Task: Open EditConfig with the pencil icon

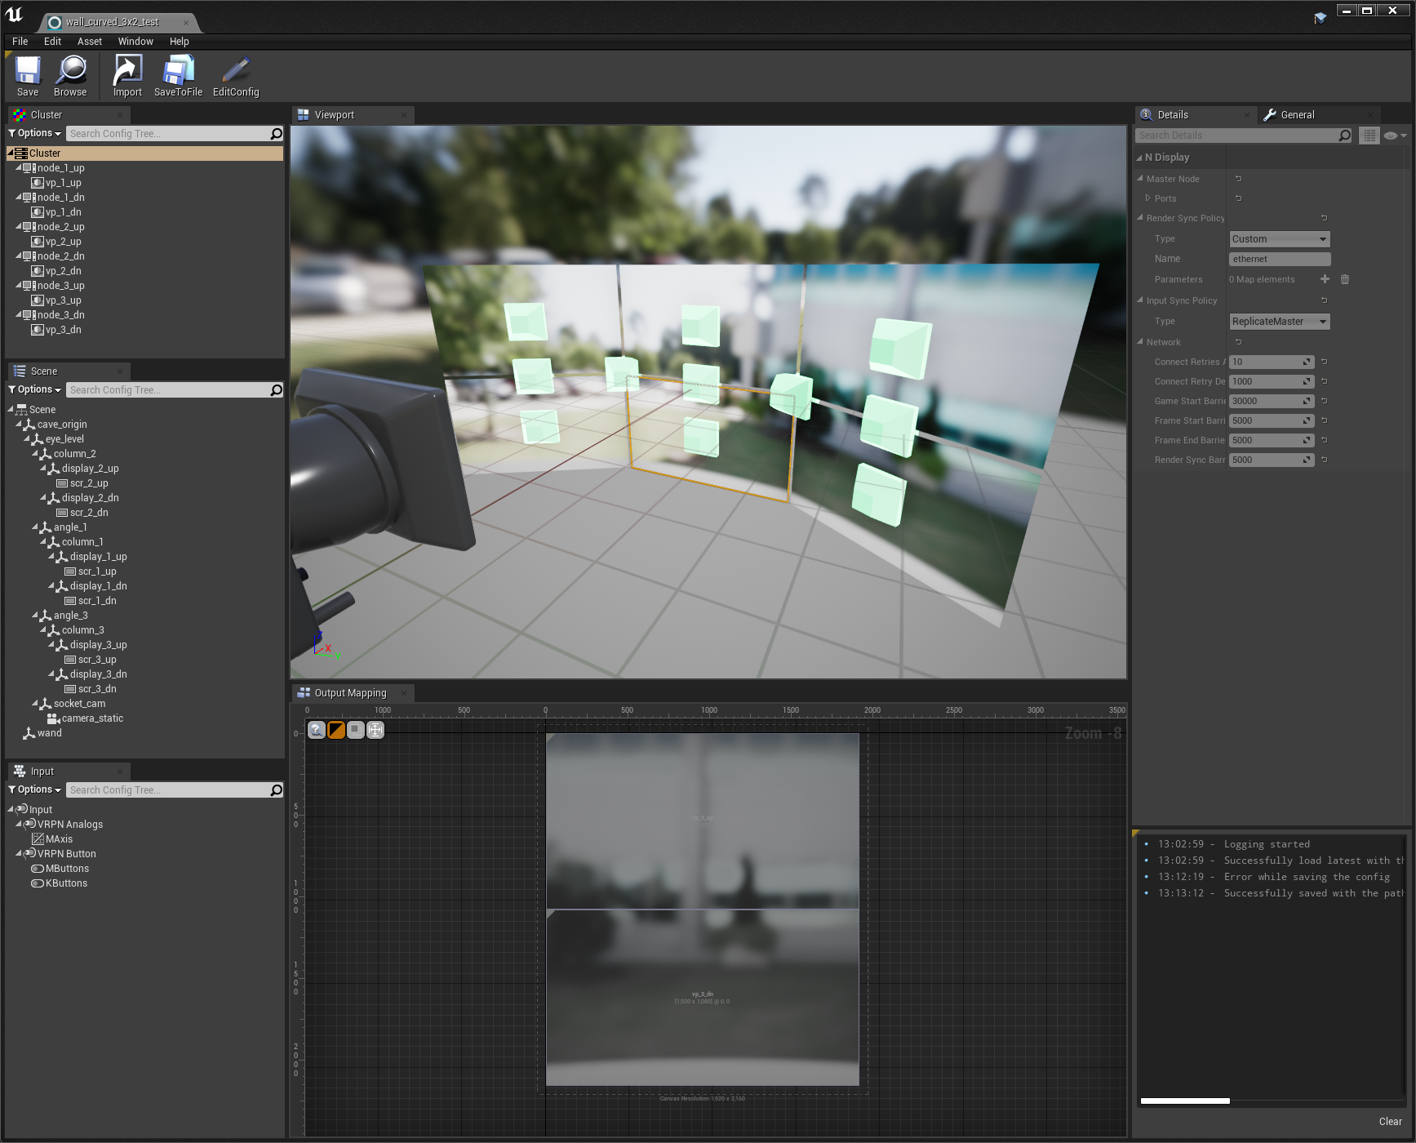Action: (x=236, y=76)
